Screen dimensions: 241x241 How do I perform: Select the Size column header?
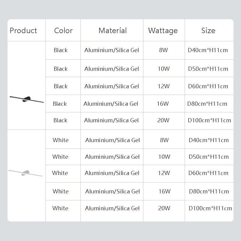coord(208,30)
